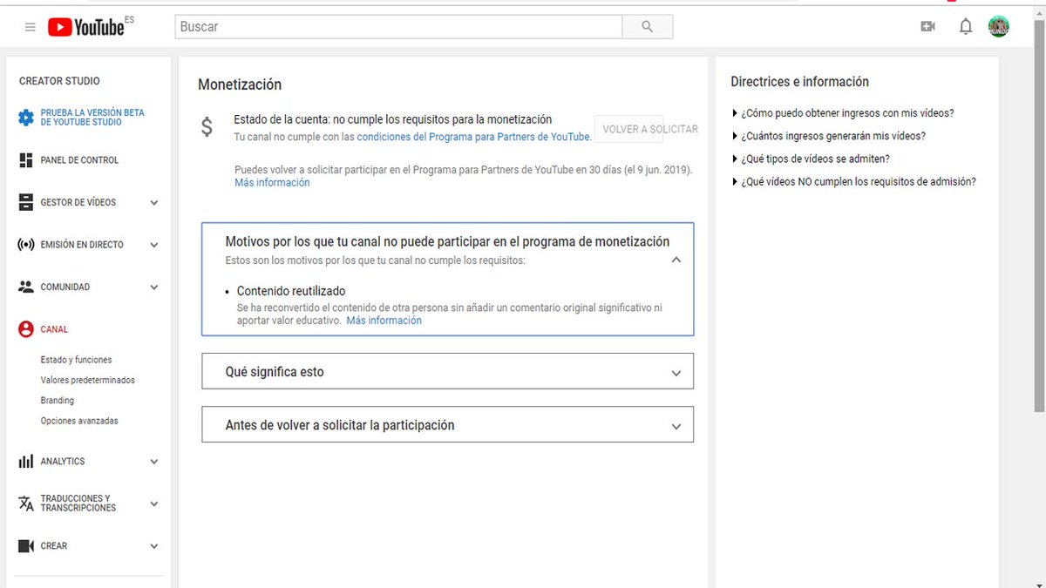Open Estado y funciones submenu item
This screenshot has height=588, width=1046.
pyautogui.click(x=76, y=360)
